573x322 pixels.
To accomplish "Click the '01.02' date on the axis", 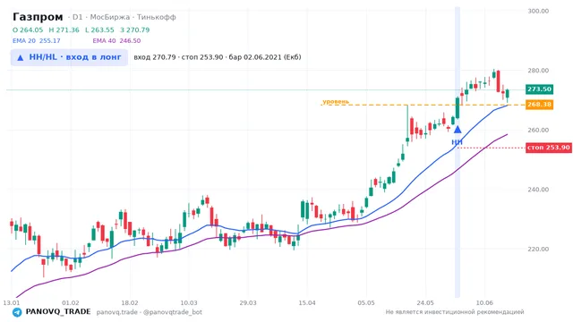I will coord(71,303).
